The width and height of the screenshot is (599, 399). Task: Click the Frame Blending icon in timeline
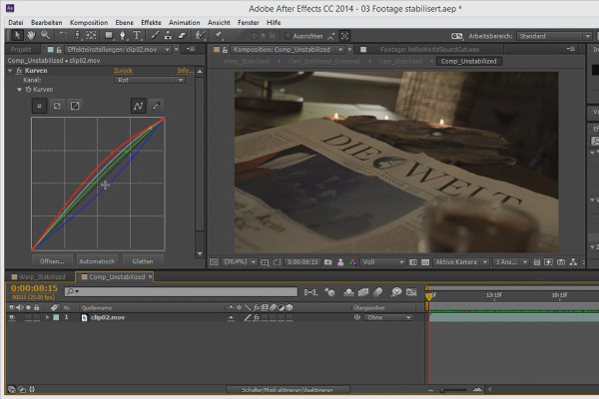click(363, 292)
